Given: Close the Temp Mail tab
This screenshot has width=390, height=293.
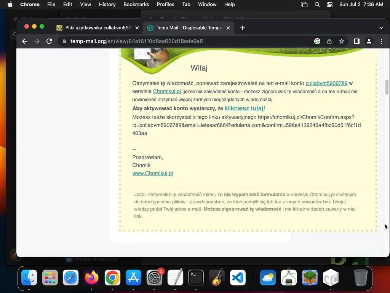Looking at the screenshot, I should click(228, 28).
